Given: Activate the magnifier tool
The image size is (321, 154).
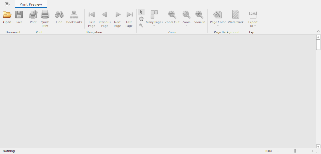Looking at the screenshot, I should click(x=141, y=25).
